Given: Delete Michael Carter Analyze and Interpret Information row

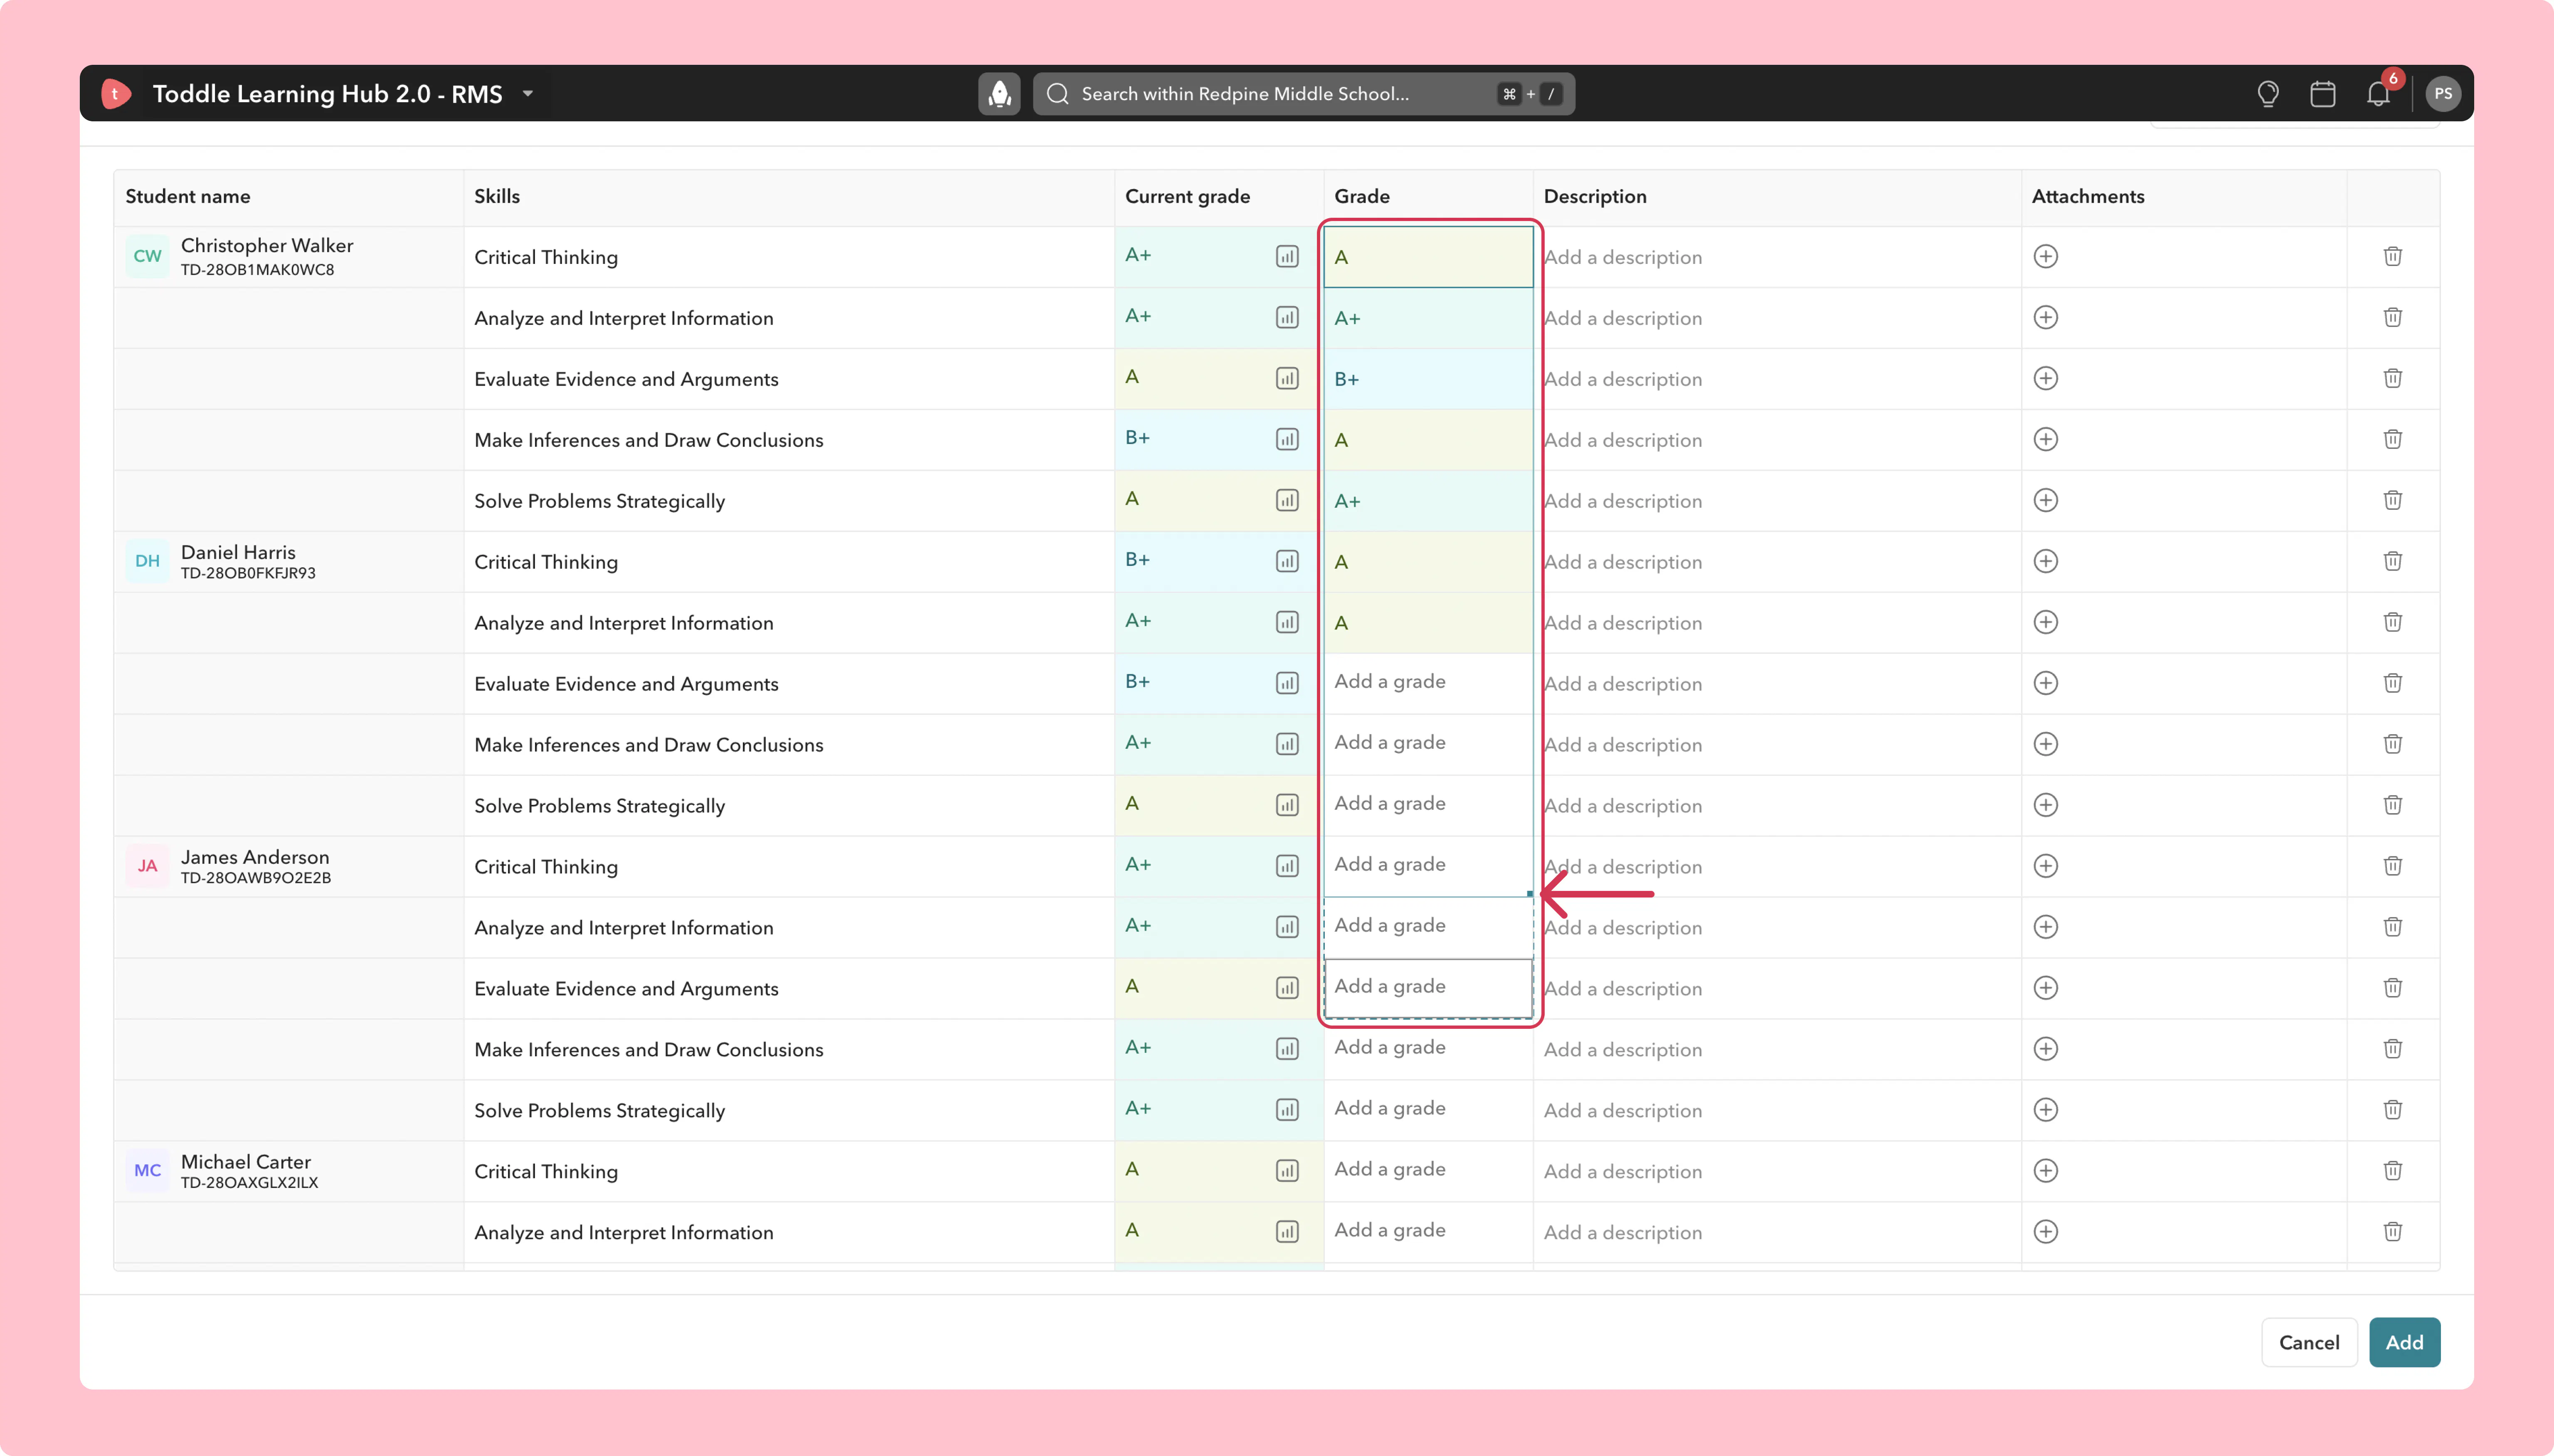Looking at the screenshot, I should coord(2393,1232).
